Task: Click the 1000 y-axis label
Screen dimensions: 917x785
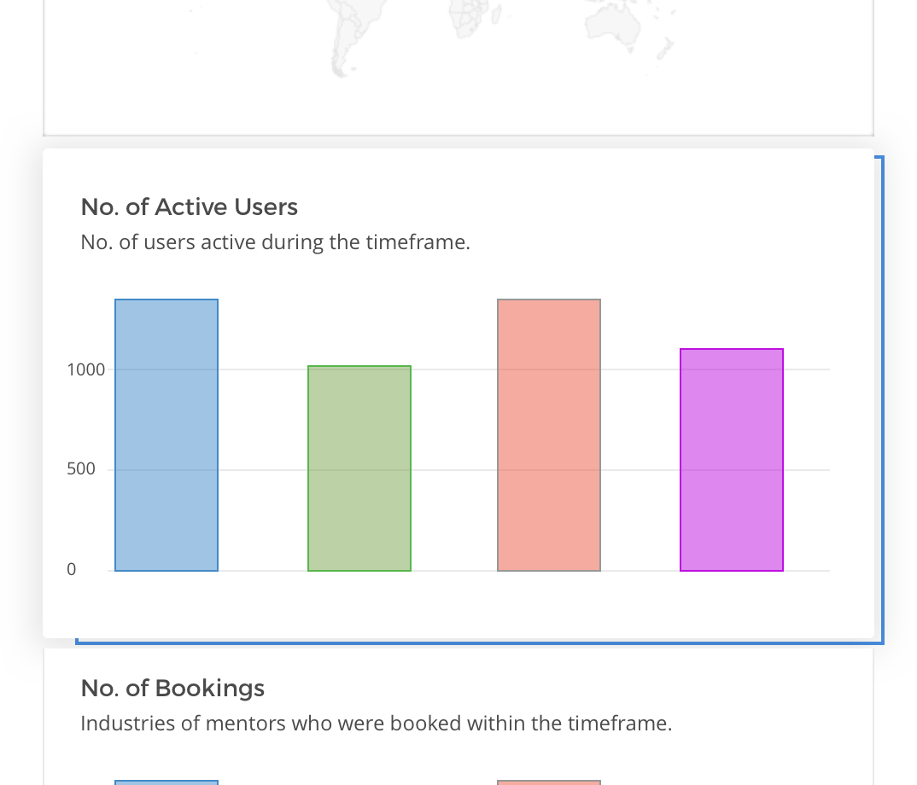Action: (x=86, y=369)
